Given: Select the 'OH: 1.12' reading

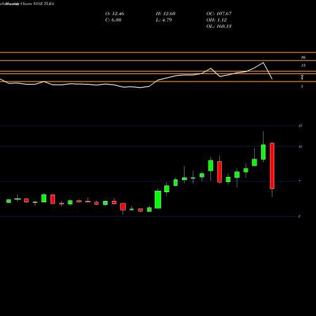Looking at the screenshot, I should (x=216, y=20).
